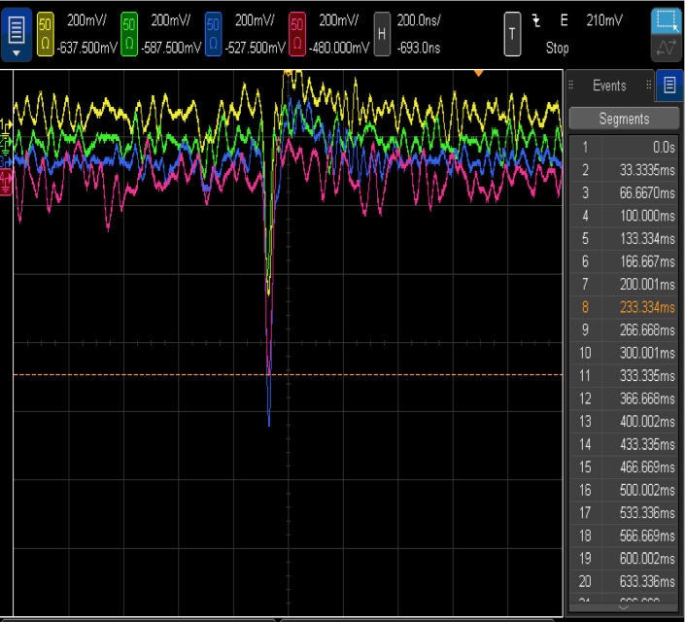Edit the 200.0ns/ timebase value
The image size is (686, 622).
click(x=420, y=20)
